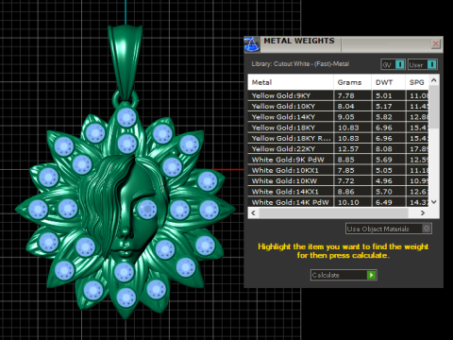Click the 9.05 grams value
Viewport: 453px width, 340px height.
pyautogui.click(x=345, y=117)
